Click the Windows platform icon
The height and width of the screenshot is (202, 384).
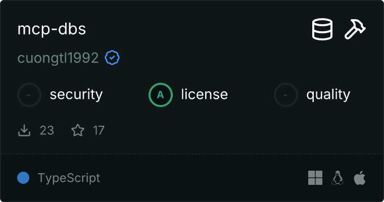[315, 178]
